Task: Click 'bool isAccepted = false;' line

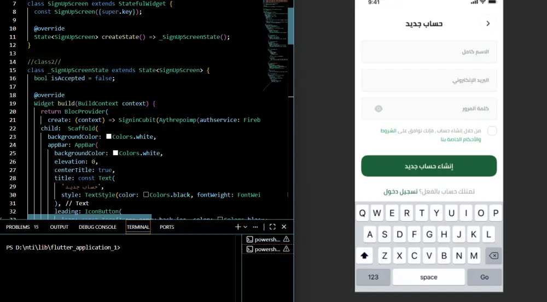Action: coord(74,79)
